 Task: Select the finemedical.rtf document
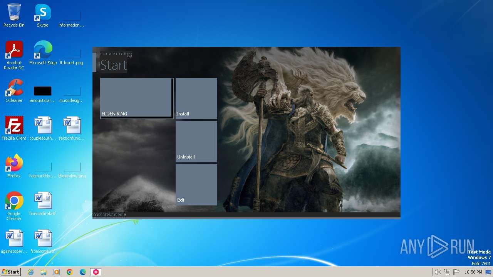(x=43, y=204)
